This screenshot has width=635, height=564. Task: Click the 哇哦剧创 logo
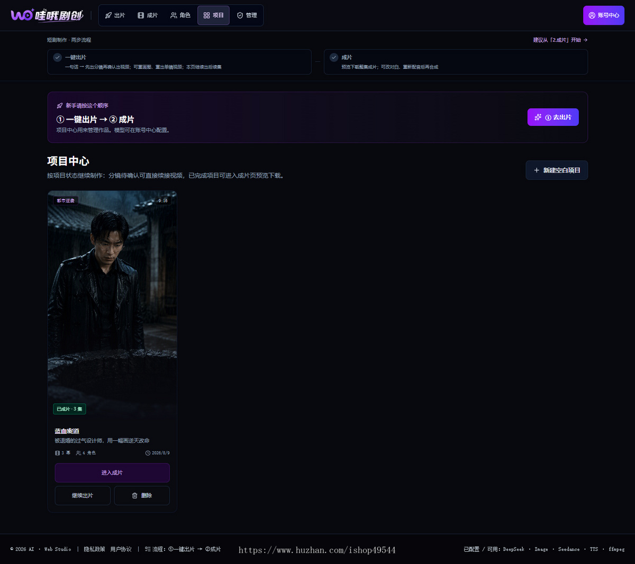47,15
